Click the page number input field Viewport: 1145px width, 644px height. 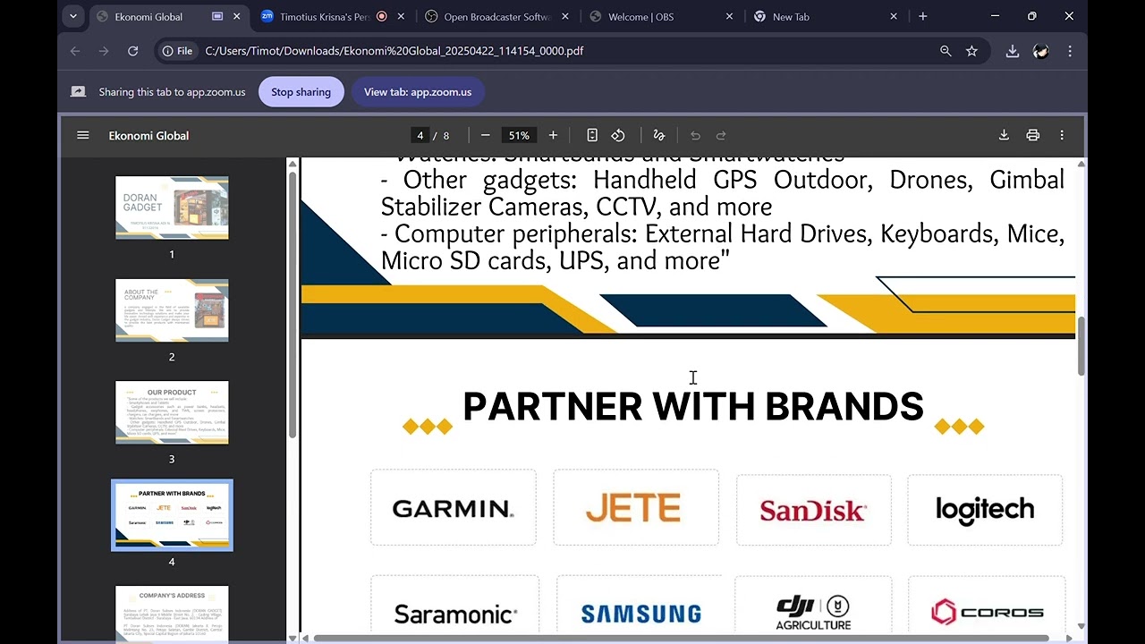click(x=420, y=135)
